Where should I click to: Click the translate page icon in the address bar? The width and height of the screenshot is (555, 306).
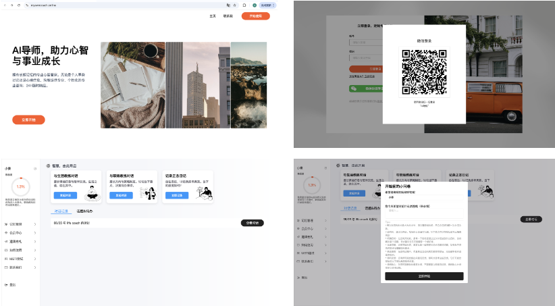tap(228, 5)
